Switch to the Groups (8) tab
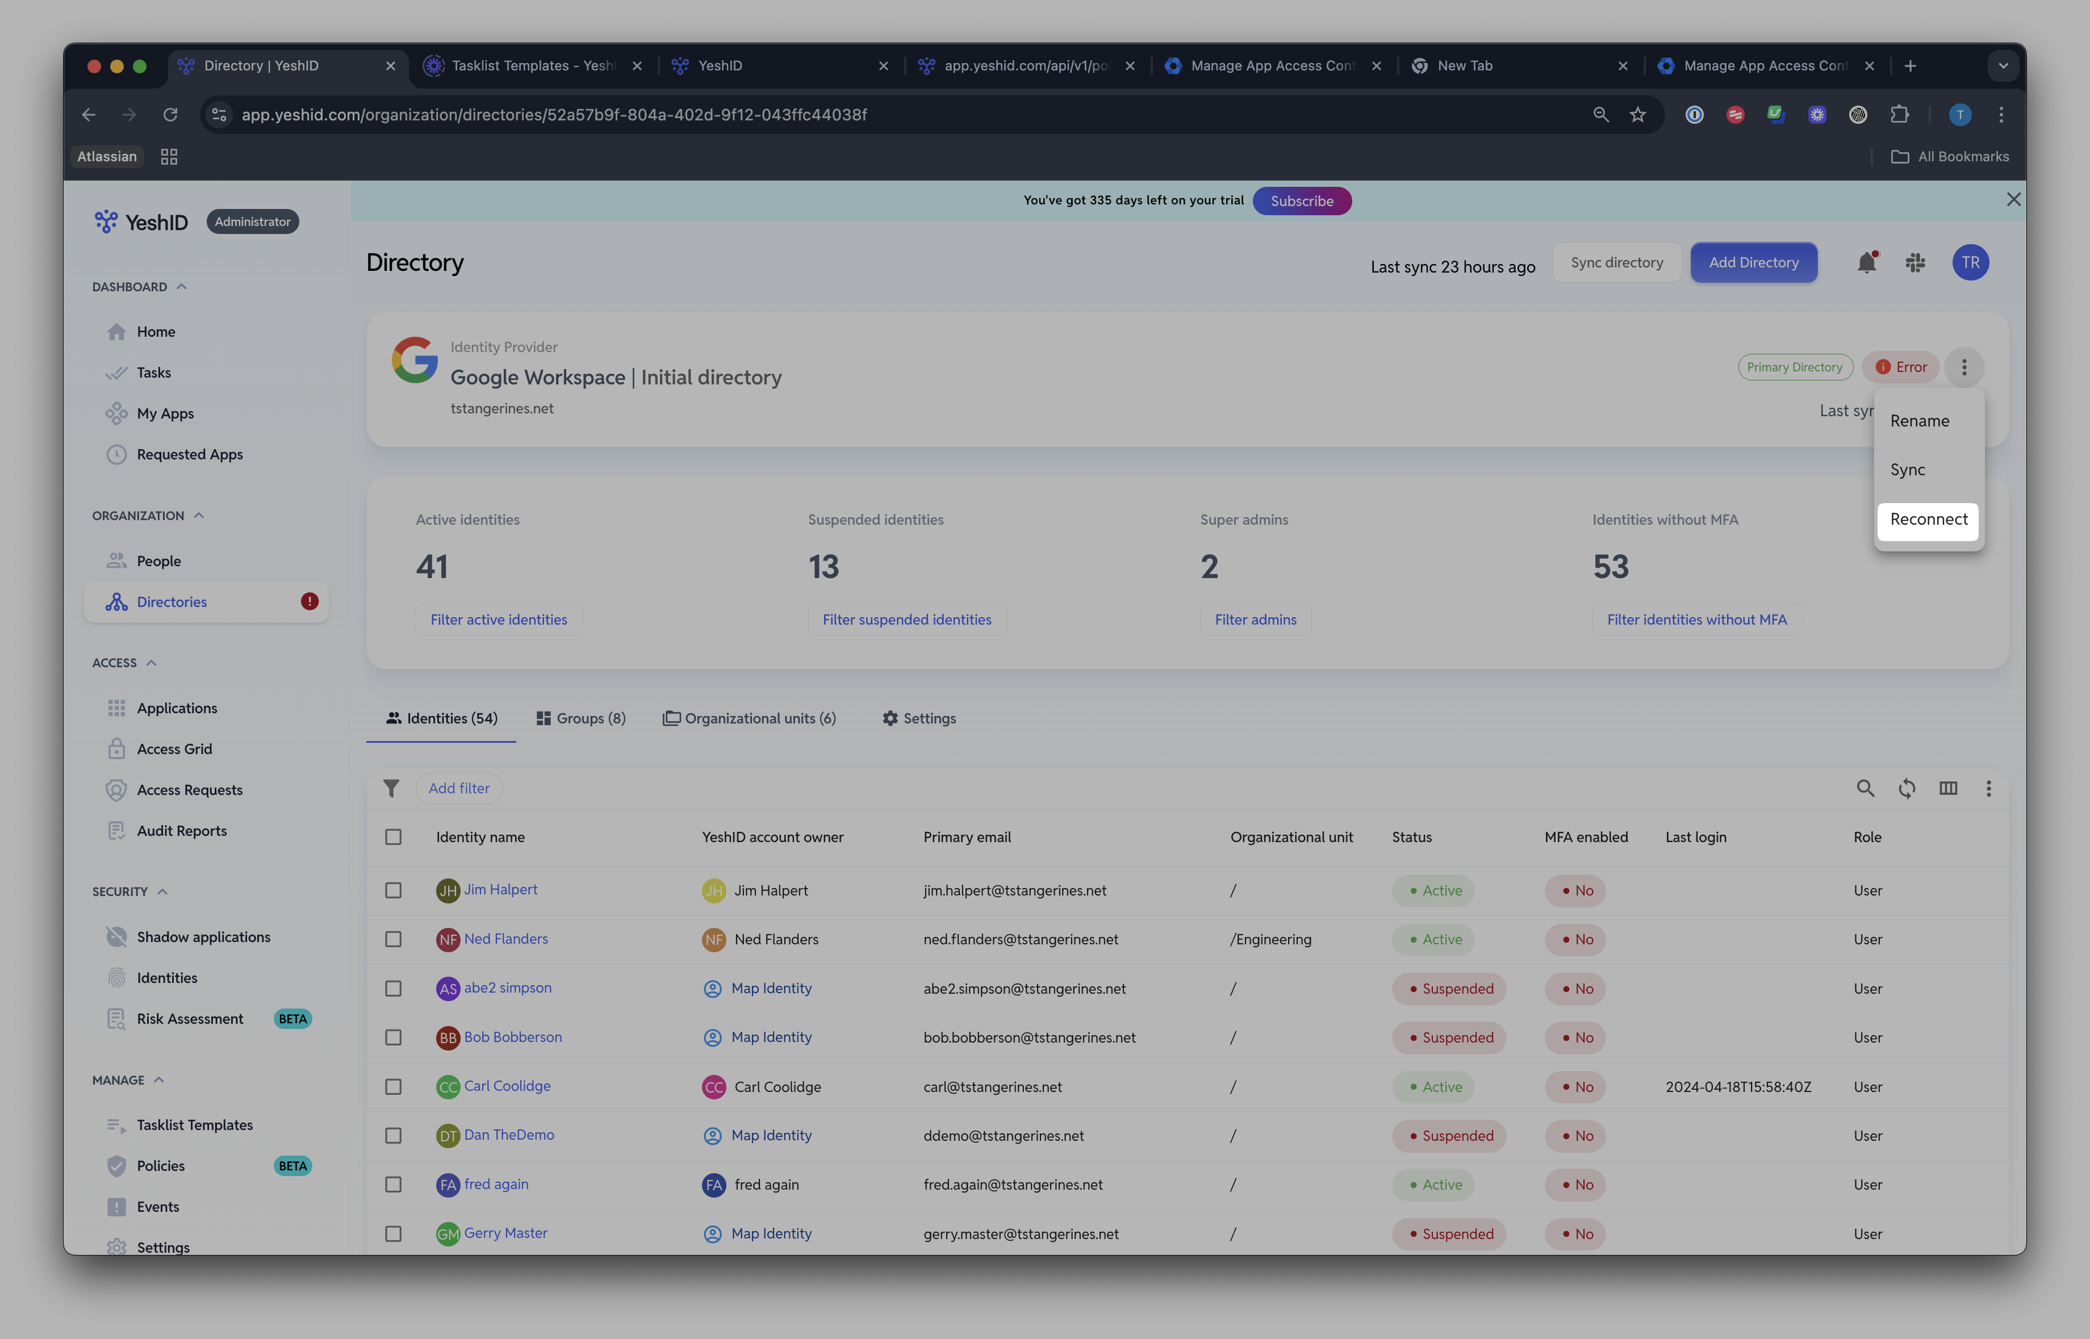 point(581,719)
